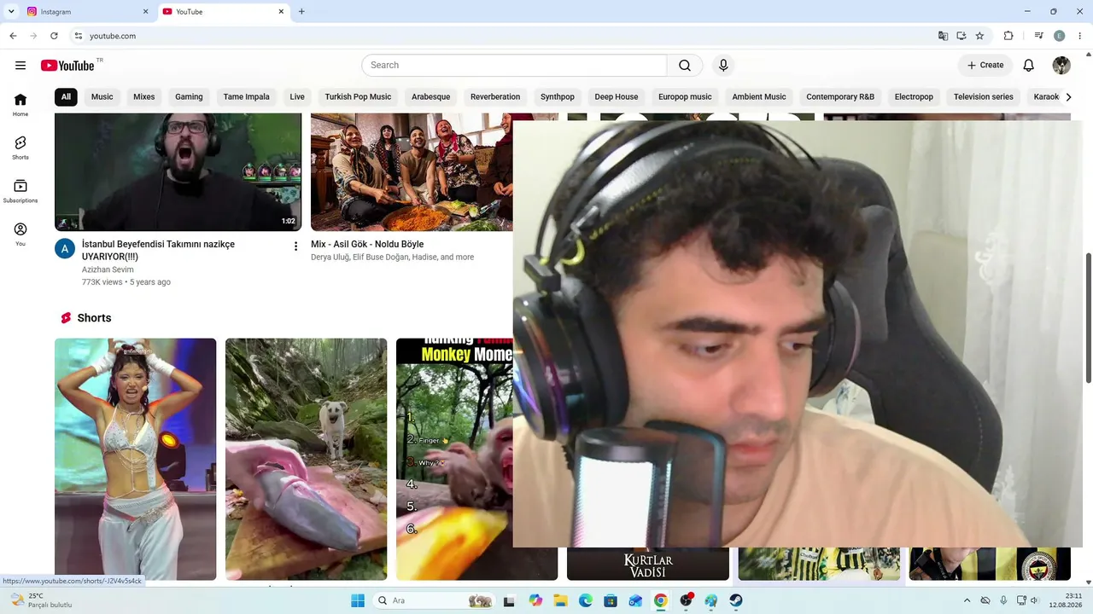This screenshot has height=614, width=1093.
Task: Open the Azizhan Sevim channel link
Action: (108, 269)
